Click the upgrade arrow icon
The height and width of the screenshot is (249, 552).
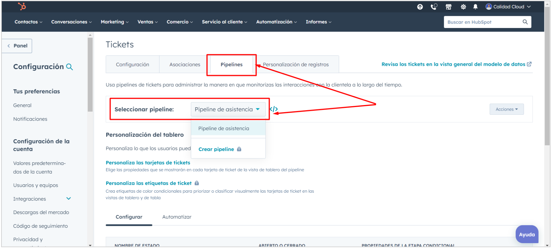(x=420, y=7)
